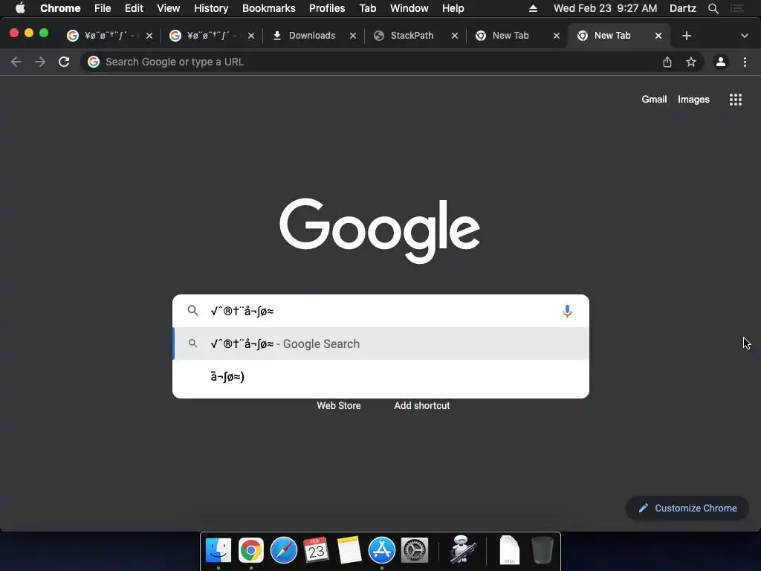Open the Window menu

coord(409,8)
